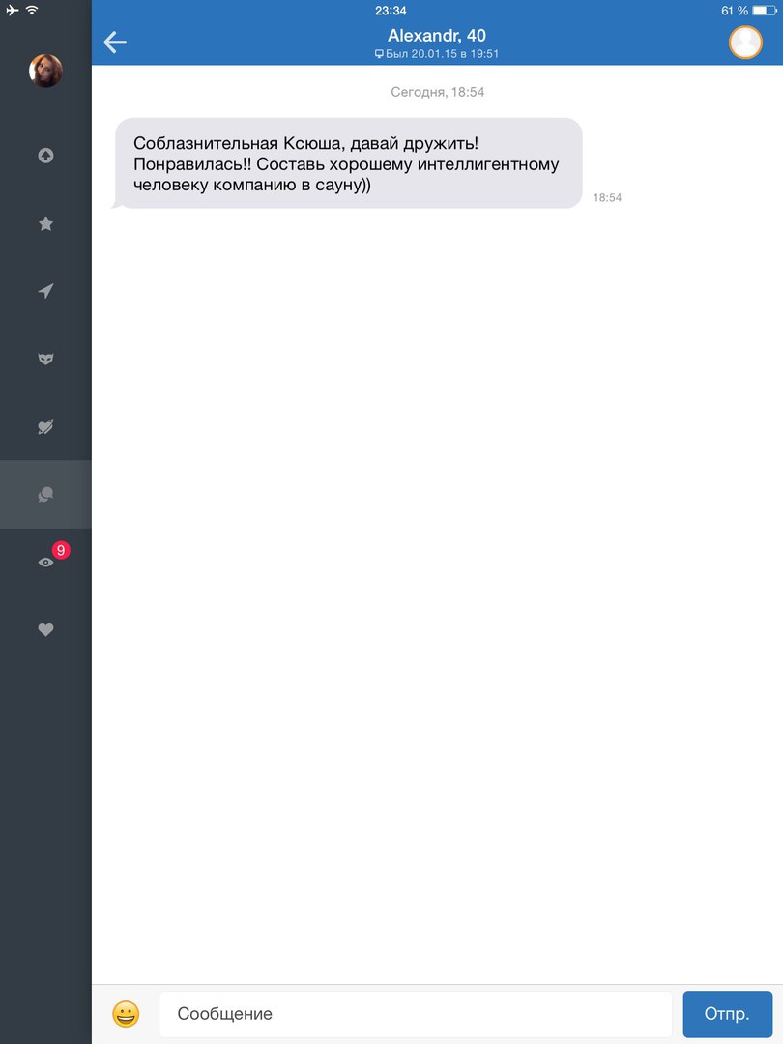Tap the up-arrow circle icon in sidebar
This screenshot has width=783, height=1044.
(x=45, y=155)
